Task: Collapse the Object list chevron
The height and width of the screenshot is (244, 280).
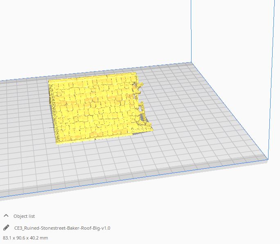Action: [6, 216]
